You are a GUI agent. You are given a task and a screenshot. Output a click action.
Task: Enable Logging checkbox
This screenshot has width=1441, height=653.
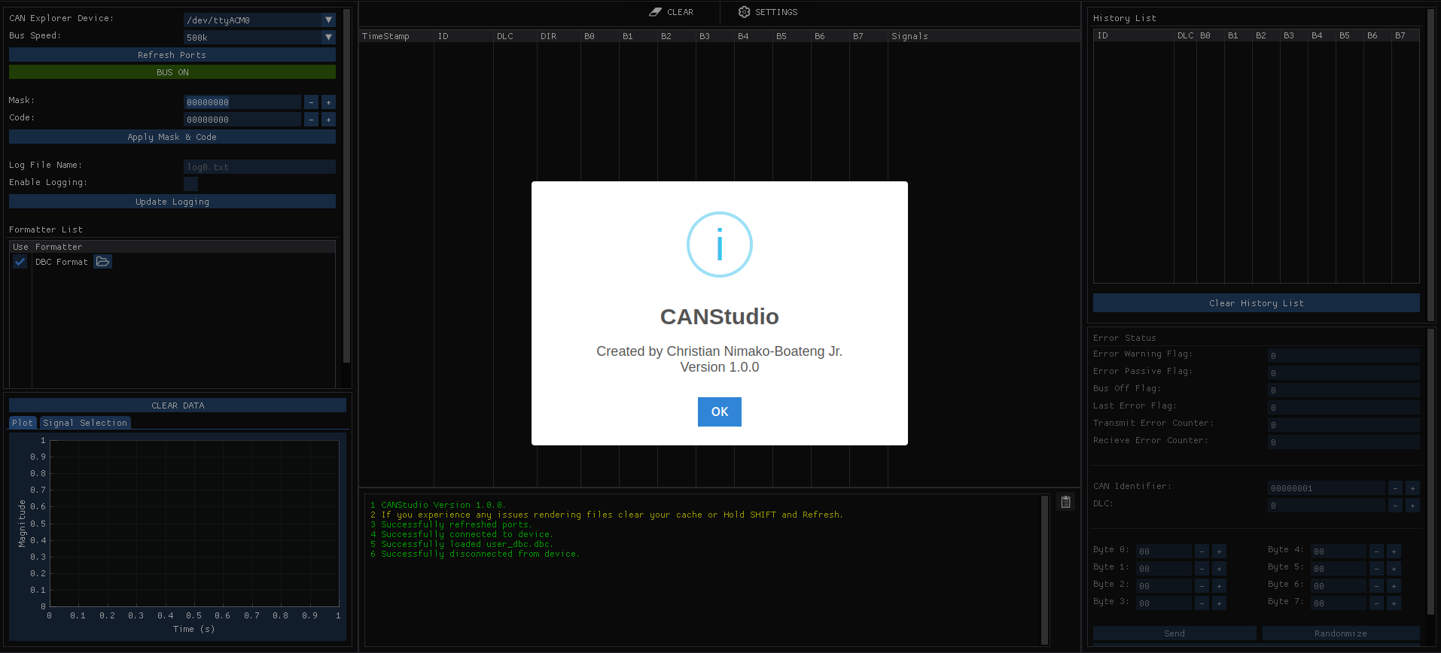tap(191, 184)
